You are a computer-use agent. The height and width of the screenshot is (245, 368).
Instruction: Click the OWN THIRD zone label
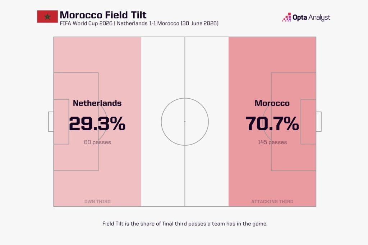(x=97, y=202)
